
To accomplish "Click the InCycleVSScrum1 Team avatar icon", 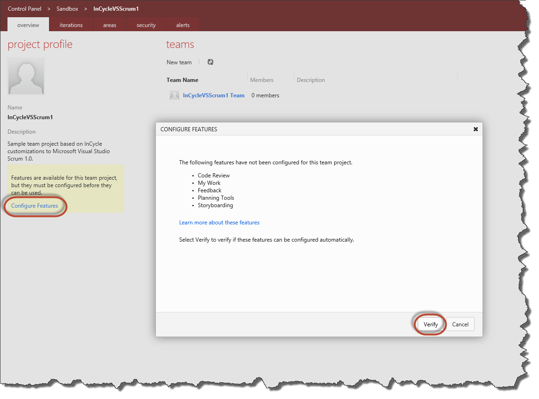I will [x=175, y=95].
